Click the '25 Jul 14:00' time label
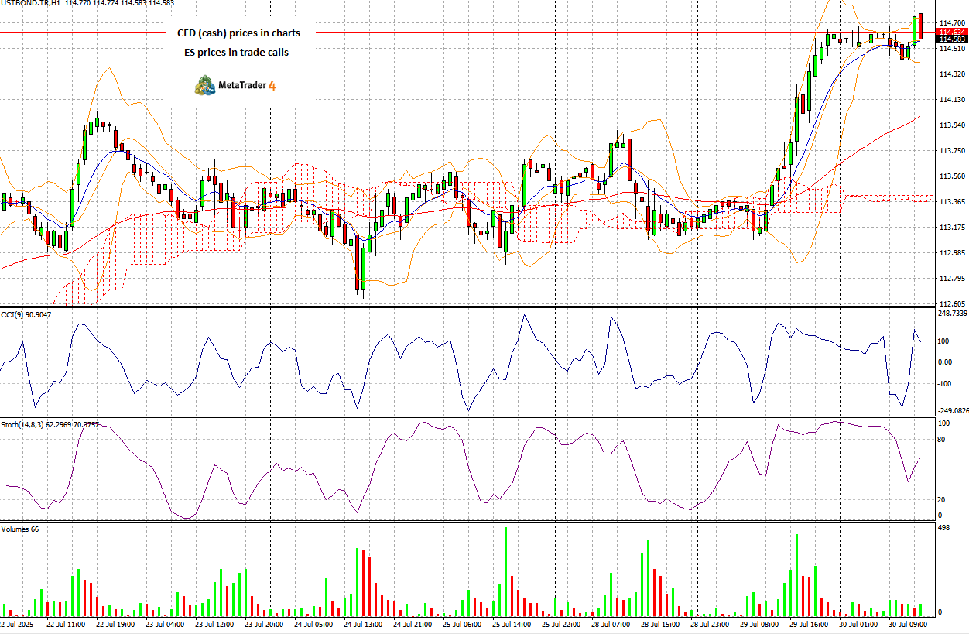The image size is (969, 634). 512,624
